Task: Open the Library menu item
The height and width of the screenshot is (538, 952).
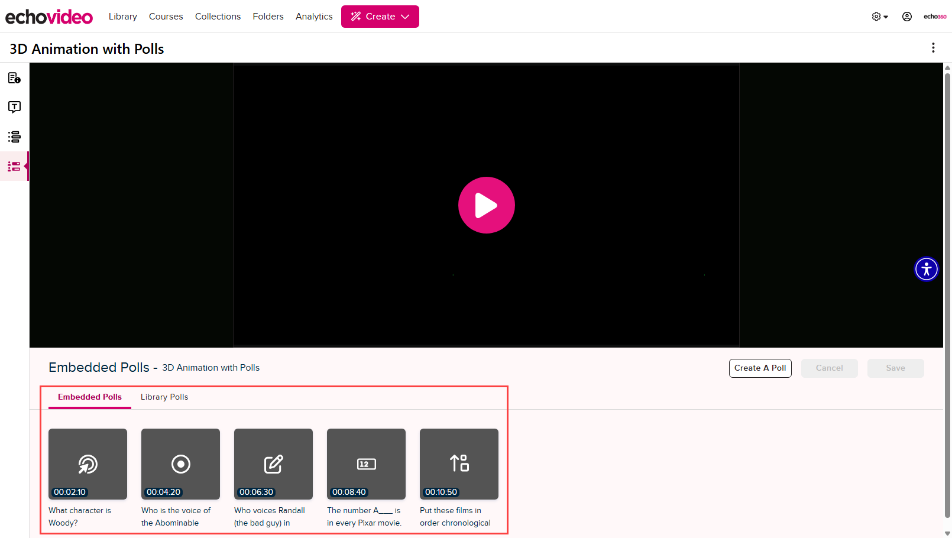Action: point(123,17)
